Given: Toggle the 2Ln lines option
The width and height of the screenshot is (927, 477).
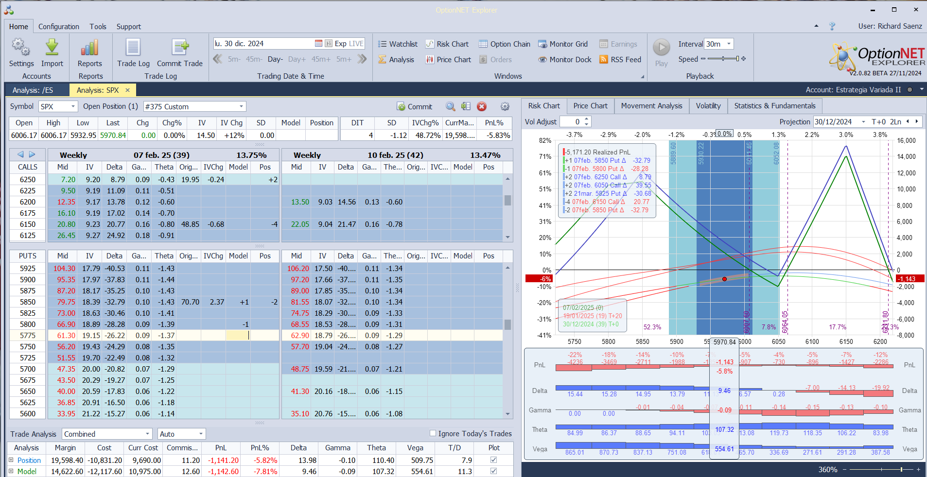Looking at the screenshot, I should pos(895,122).
